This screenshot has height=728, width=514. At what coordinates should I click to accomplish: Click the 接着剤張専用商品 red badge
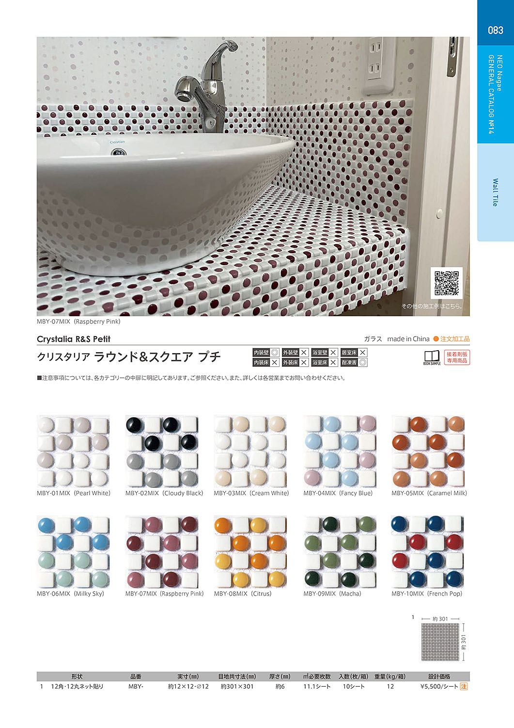(x=457, y=357)
